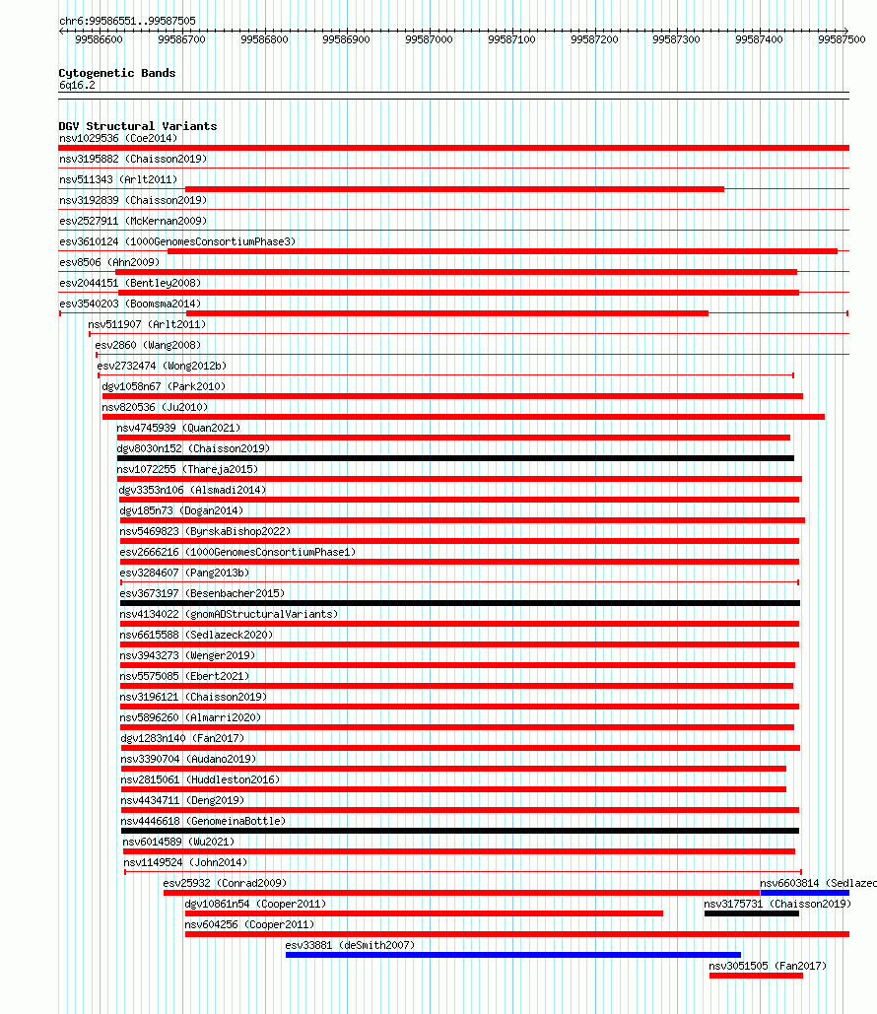Open dgv10861n54 (Cooper2011) variant
This screenshot has width=877, height=1014.
[255, 904]
